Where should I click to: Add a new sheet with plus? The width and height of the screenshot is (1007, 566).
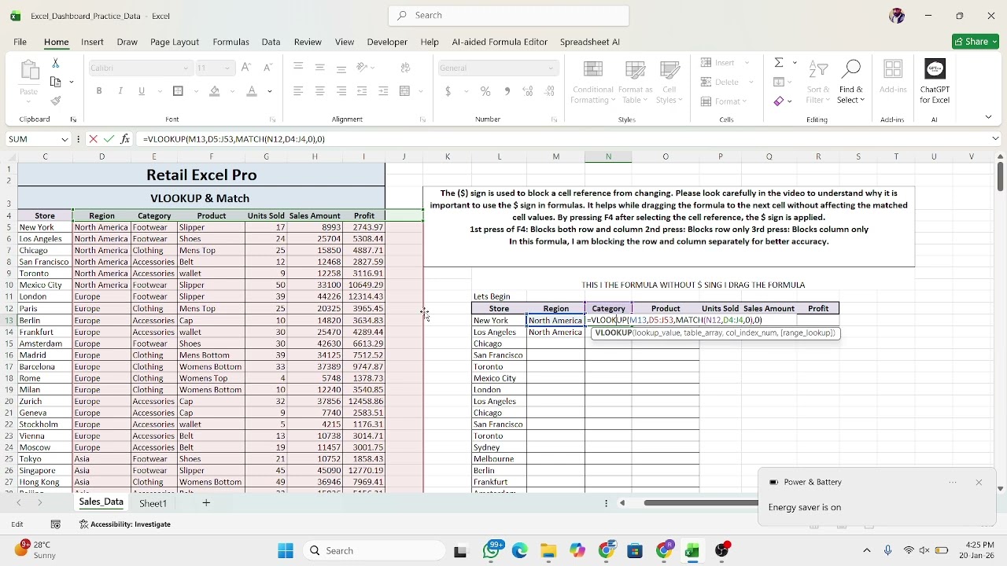(x=206, y=502)
